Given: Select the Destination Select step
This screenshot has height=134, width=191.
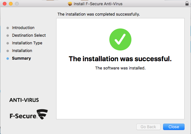Looking at the screenshot, I should pyautogui.click(x=29, y=35).
